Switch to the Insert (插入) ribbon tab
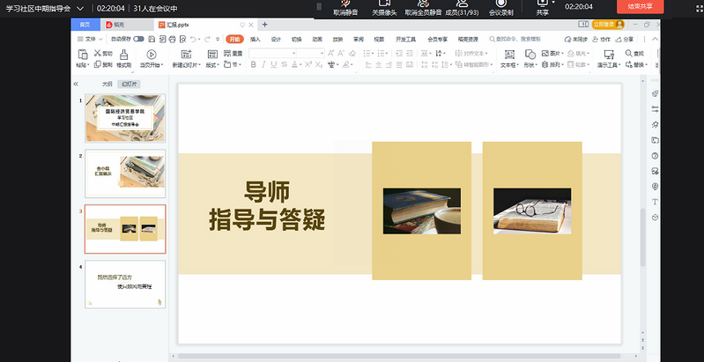Image resolution: width=704 pixels, height=362 pixels. point(255,40)
